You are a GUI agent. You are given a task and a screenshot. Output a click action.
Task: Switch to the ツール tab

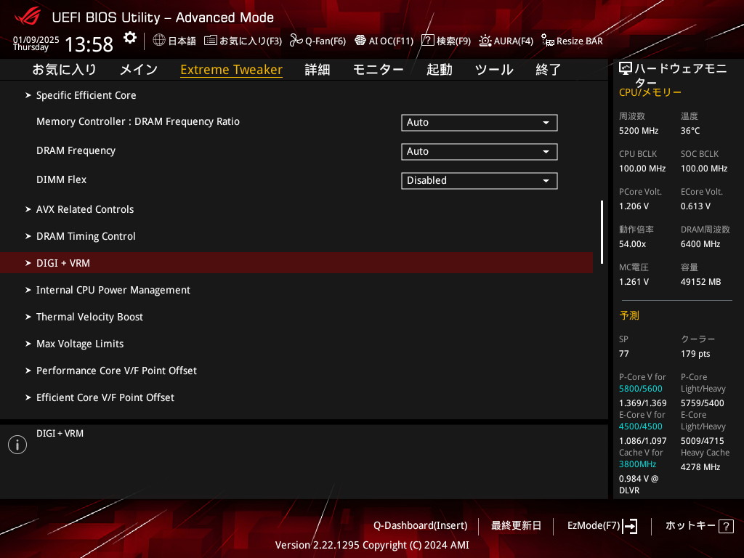point(494,70)
